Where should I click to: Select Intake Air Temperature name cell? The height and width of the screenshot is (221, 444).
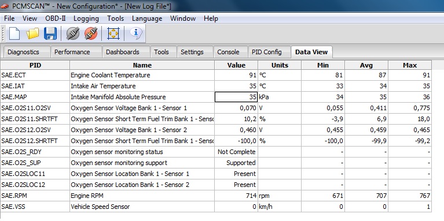tap(142, 86)
